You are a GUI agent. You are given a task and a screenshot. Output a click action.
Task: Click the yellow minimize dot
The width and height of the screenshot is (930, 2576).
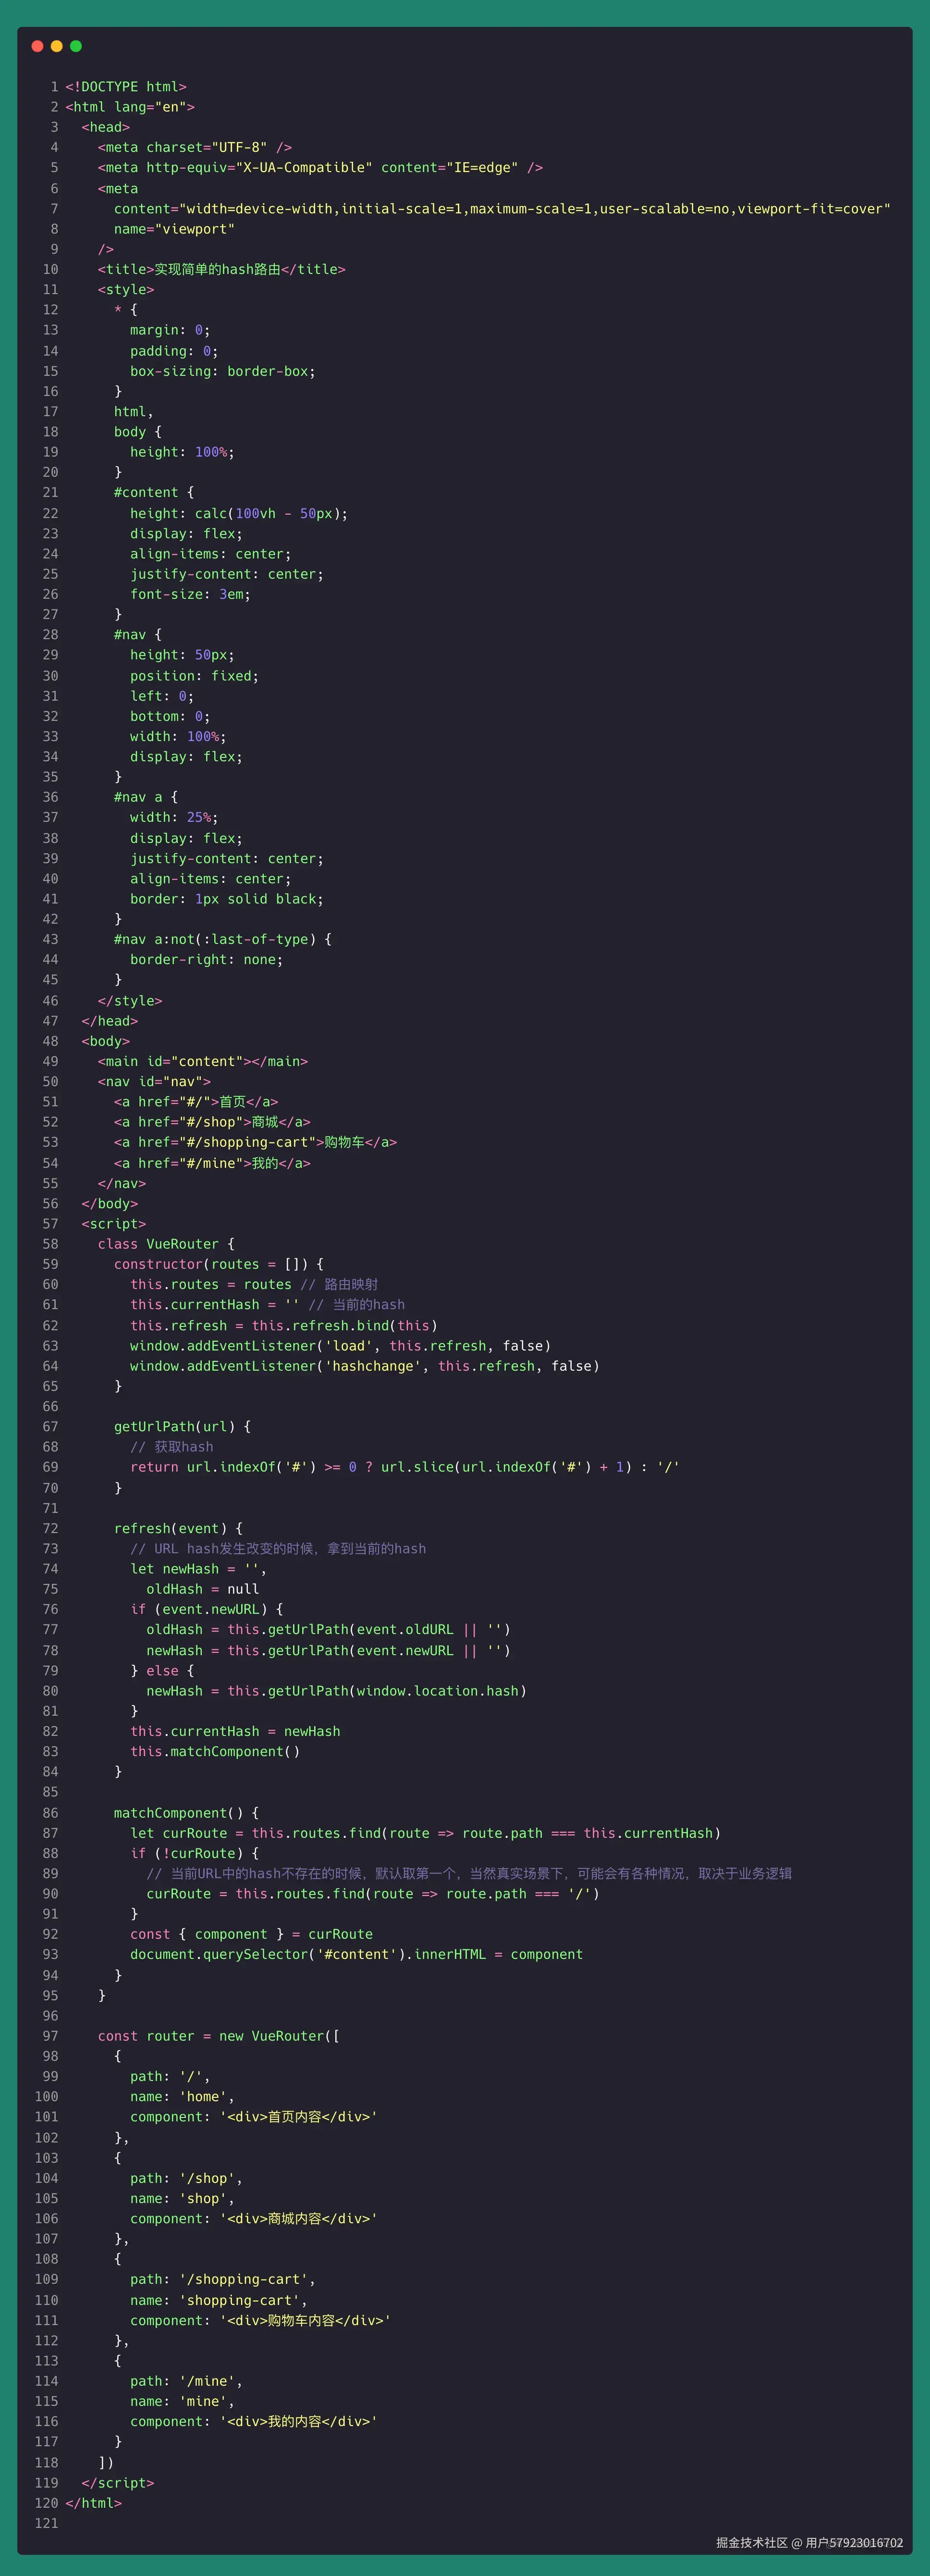(57, 46)
